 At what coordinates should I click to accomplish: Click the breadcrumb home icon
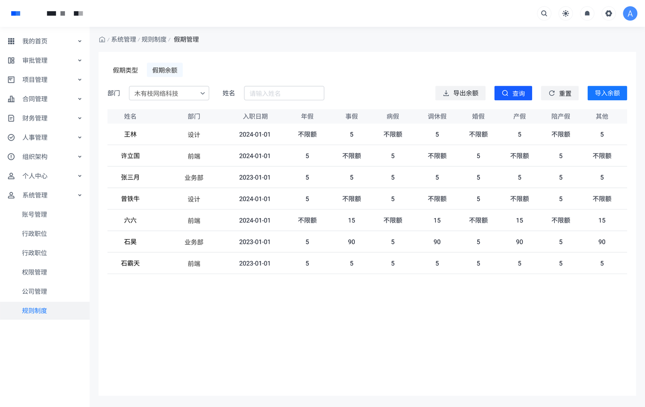(x=102, y=39)
